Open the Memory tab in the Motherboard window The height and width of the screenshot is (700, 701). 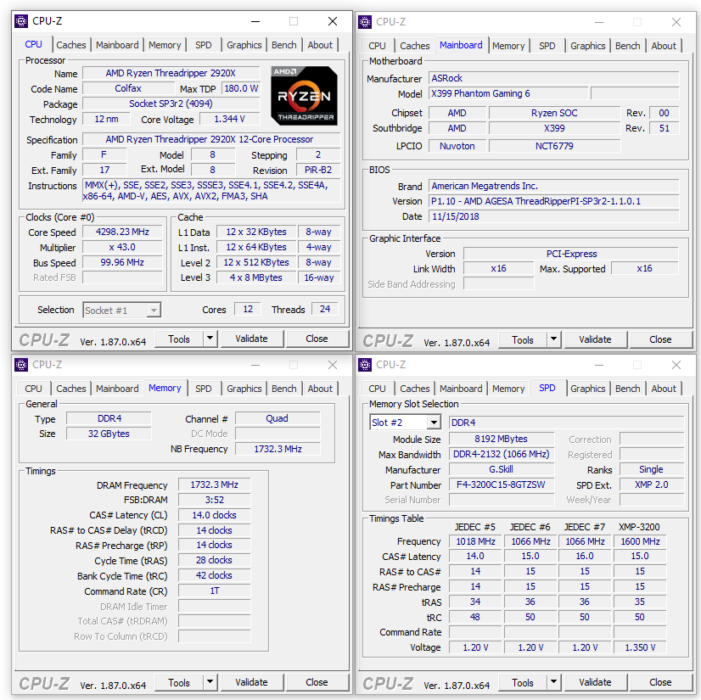pyautogui.click(x=508, y=46)
